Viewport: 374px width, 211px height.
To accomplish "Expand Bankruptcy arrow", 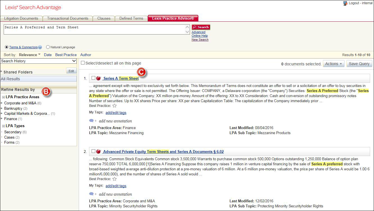I will (x=2, y=108).
